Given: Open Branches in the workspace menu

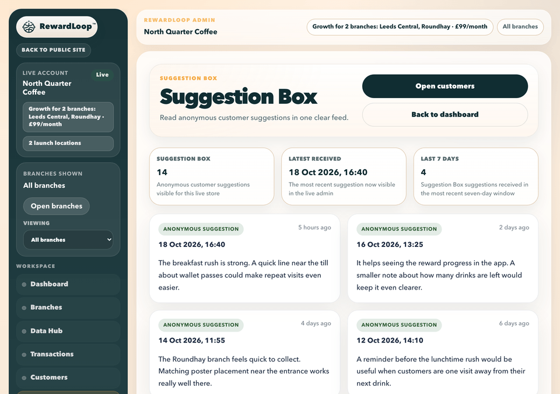Looking at the screenshot, I should [68, 308].
